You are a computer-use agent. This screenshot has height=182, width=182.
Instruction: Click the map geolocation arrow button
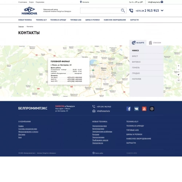coord(178,75)
